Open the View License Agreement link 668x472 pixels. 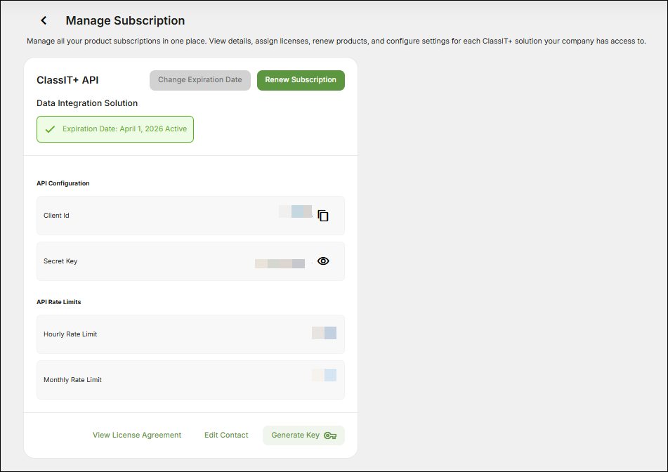[136, 435]
